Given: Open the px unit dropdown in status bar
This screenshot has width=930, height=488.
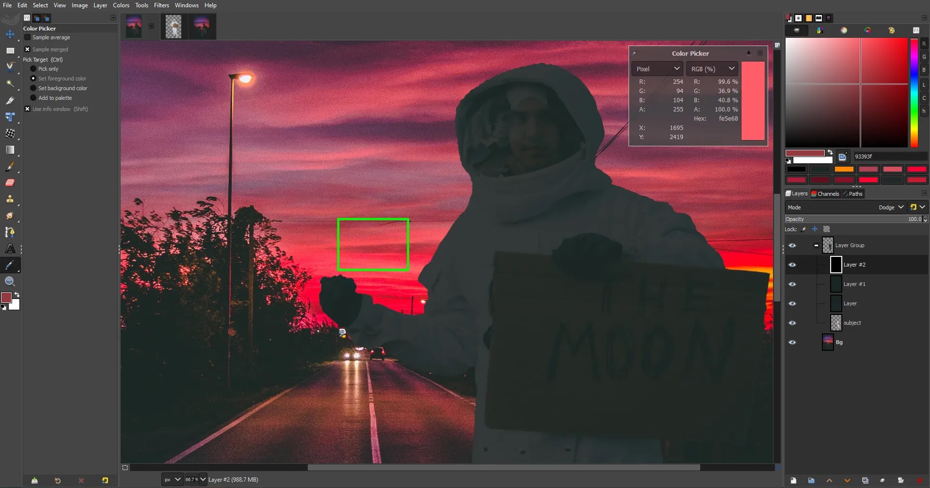Looking at the screenshot, I should (x=172, y=480).
